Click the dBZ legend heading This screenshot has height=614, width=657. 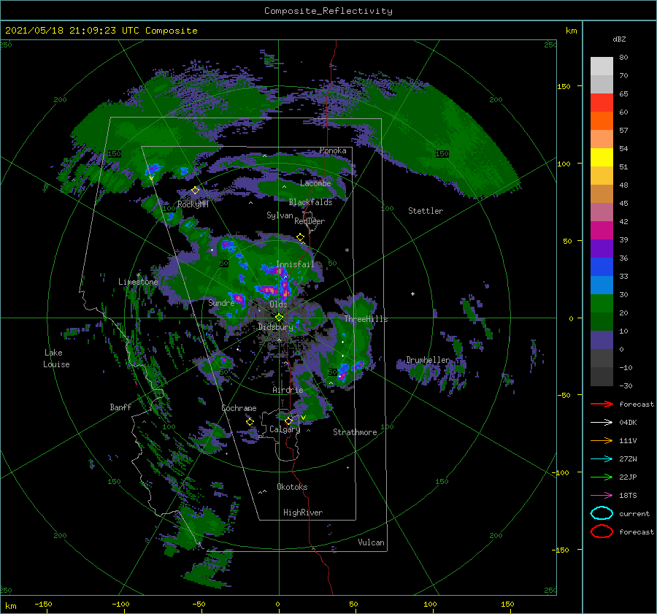(619, 39)
